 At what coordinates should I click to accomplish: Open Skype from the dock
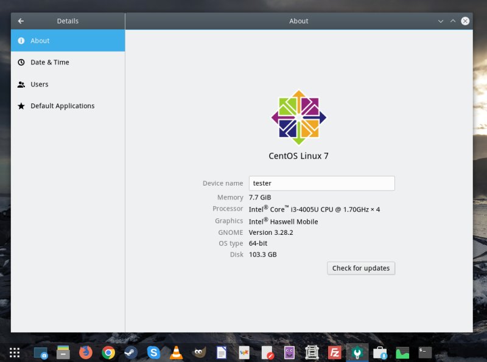click(153, 353)
